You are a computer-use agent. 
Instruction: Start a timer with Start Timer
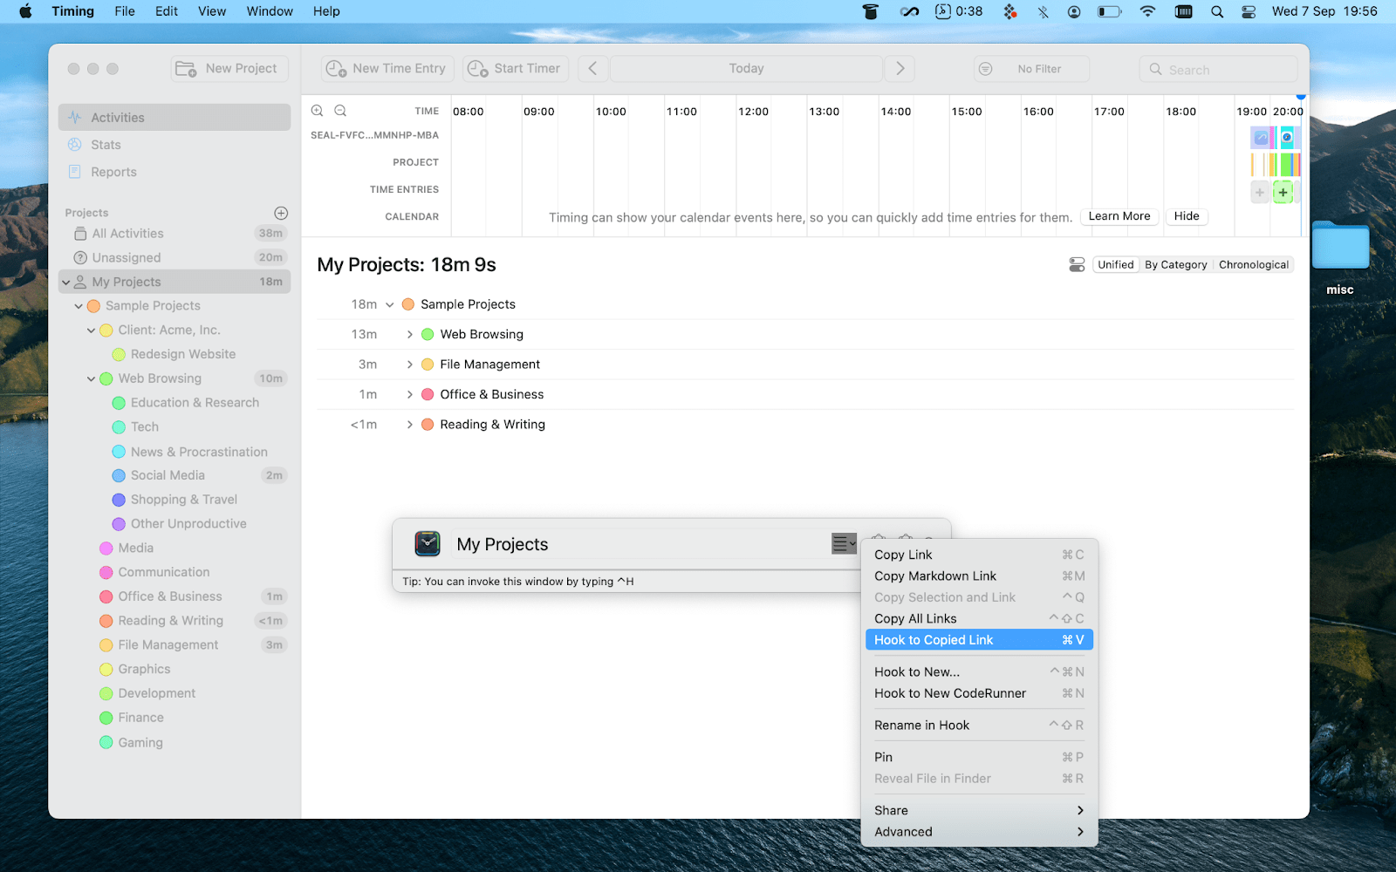515,69
